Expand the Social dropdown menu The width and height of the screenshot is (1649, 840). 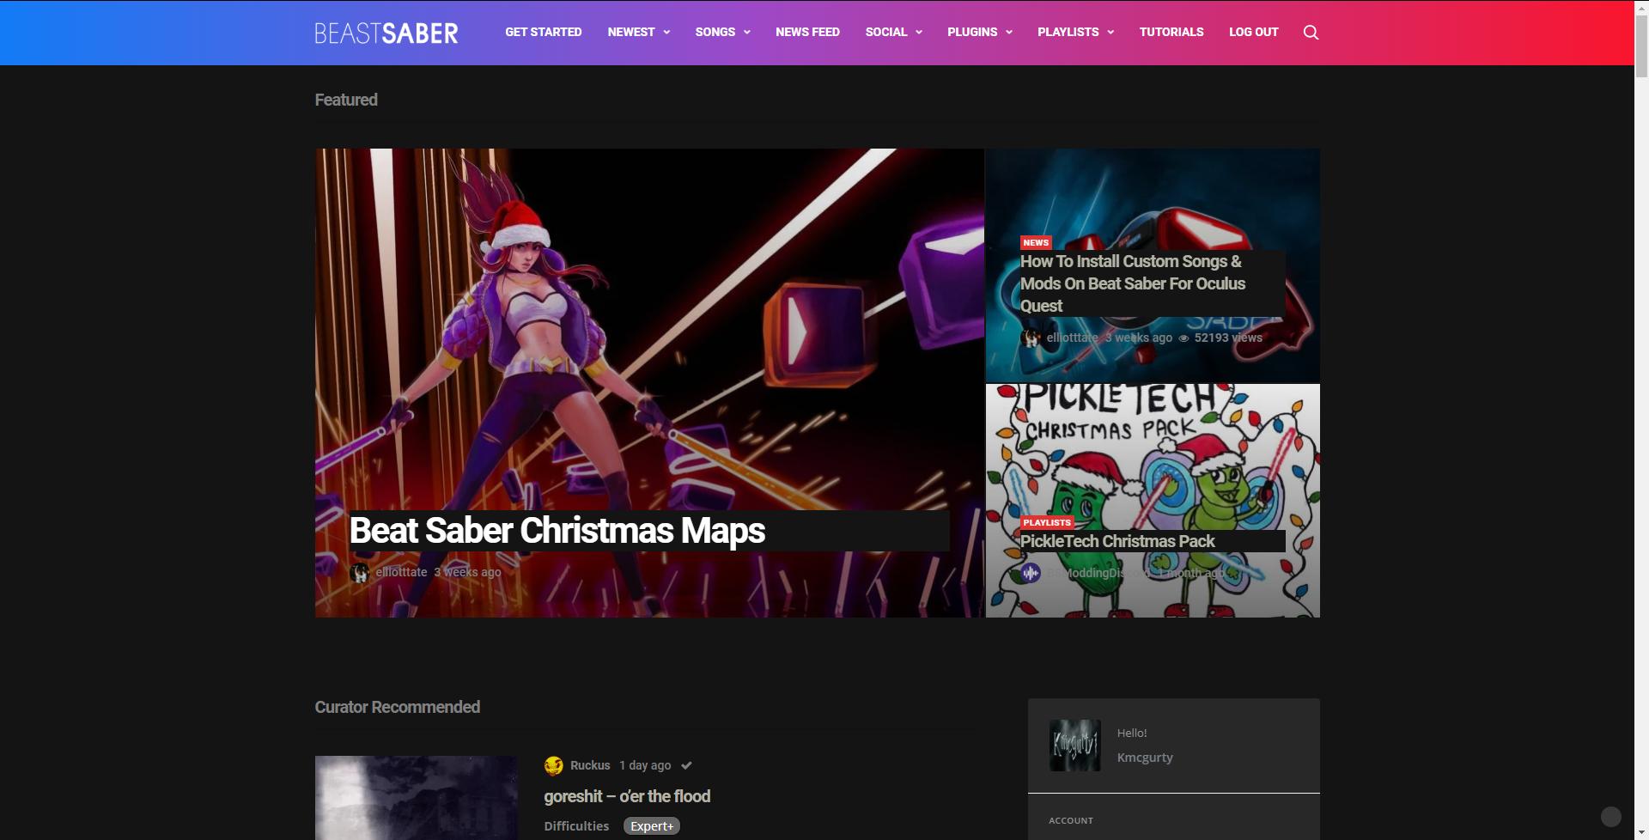click(893, 33)
